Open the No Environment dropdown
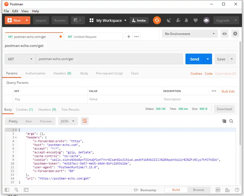The image size is (244, 196). point(190,34)
